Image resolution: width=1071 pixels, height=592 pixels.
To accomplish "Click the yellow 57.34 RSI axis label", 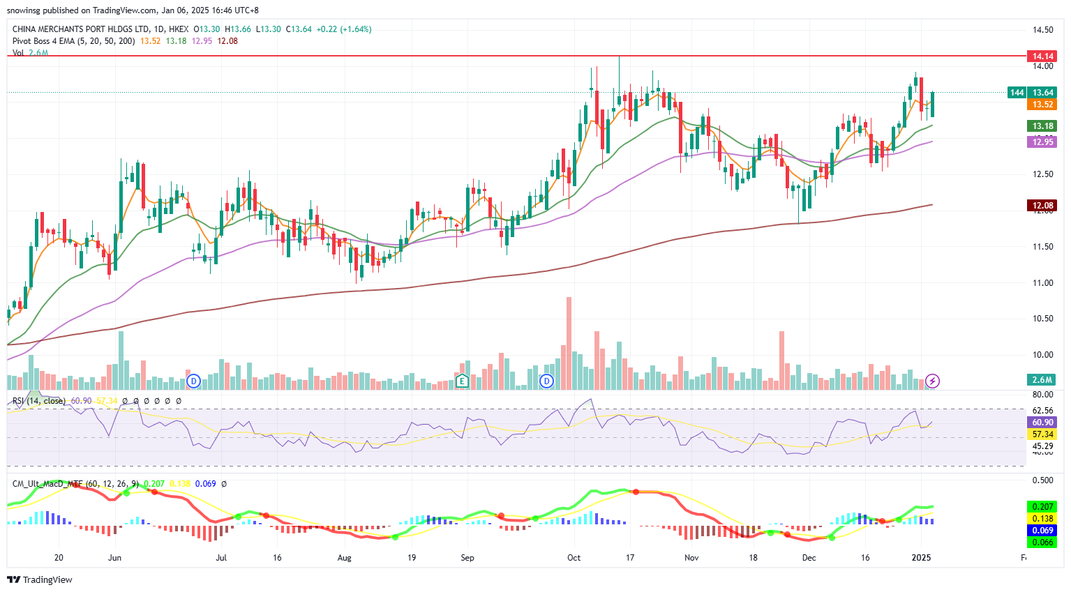I will 1042,434.
